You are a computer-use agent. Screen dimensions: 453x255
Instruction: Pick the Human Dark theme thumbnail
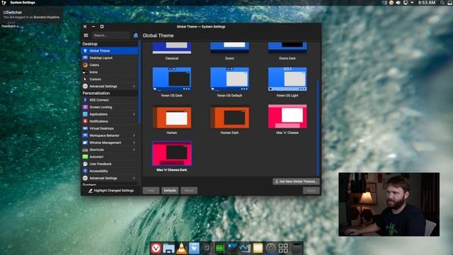(x=229, y=117)
